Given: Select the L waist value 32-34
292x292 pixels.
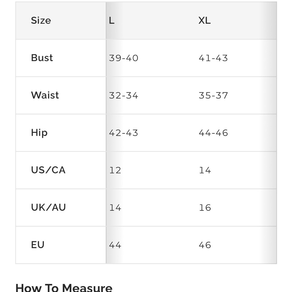Looking at the screenshot, I should coord(124,95).
